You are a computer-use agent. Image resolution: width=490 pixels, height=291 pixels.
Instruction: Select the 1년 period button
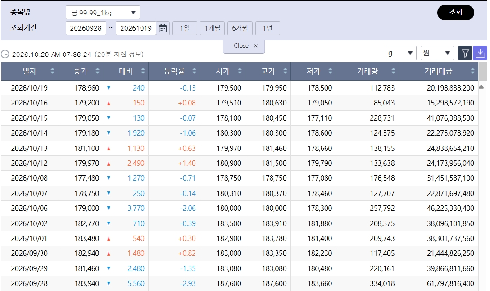click(268, 28)
